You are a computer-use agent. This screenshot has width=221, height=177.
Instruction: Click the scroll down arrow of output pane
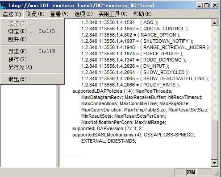214,163
